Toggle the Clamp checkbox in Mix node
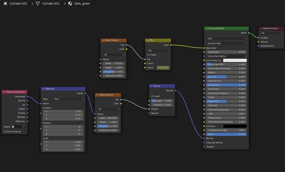The image size is (285, 172). (x=148, y=55)
